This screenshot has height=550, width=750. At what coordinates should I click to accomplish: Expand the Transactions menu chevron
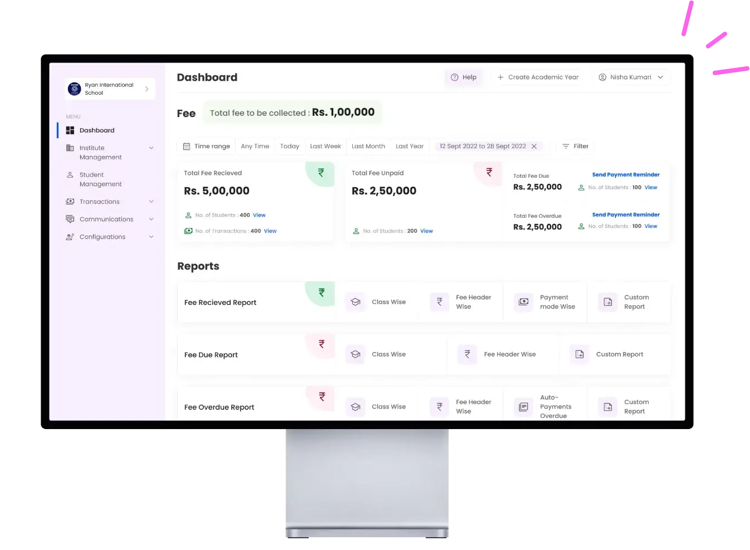[x=151, y=201]
